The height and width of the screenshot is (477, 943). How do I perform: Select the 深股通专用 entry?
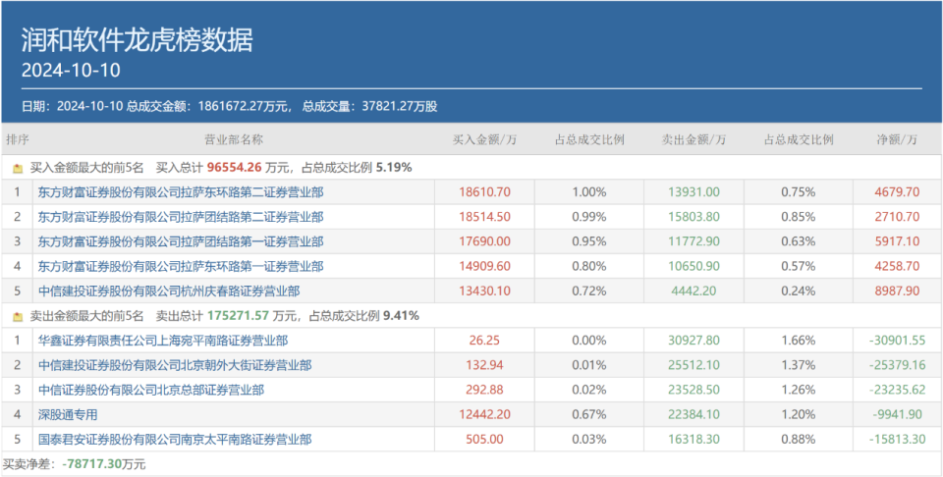68,414
